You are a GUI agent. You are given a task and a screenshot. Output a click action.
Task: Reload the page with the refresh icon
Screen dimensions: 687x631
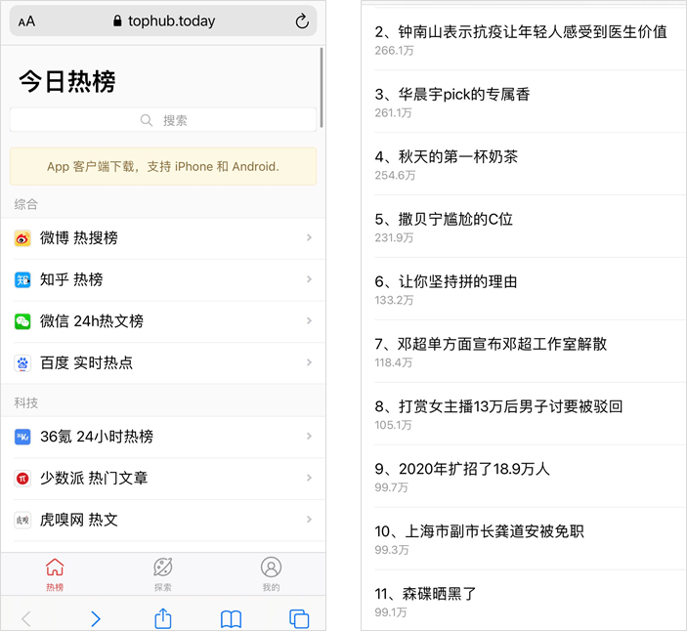coord(302,21)
